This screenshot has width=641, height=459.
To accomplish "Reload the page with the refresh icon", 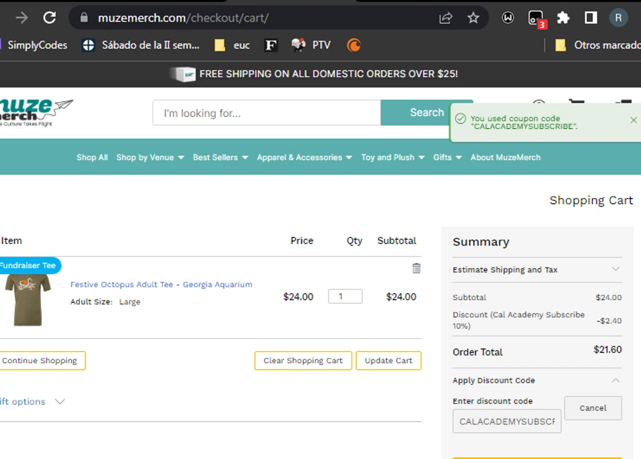I will pos(50,18).
